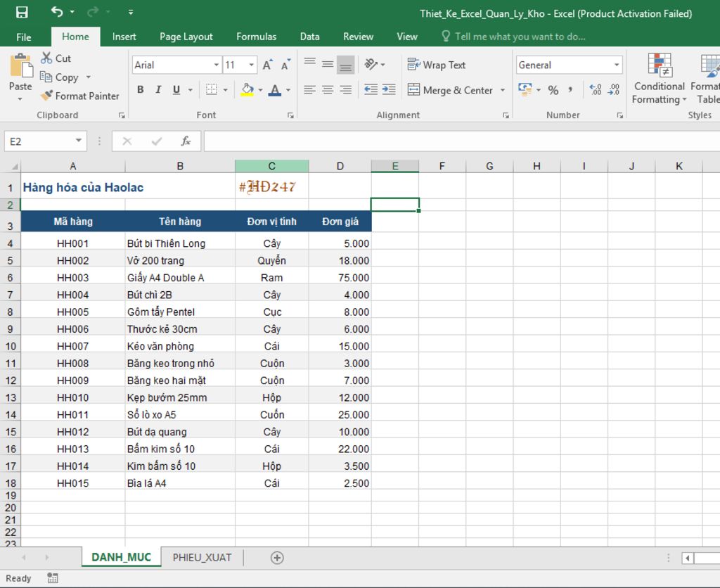Open the Borders dropdown arrow
This screenshot has height=588, width=720.
coord(226,90)
